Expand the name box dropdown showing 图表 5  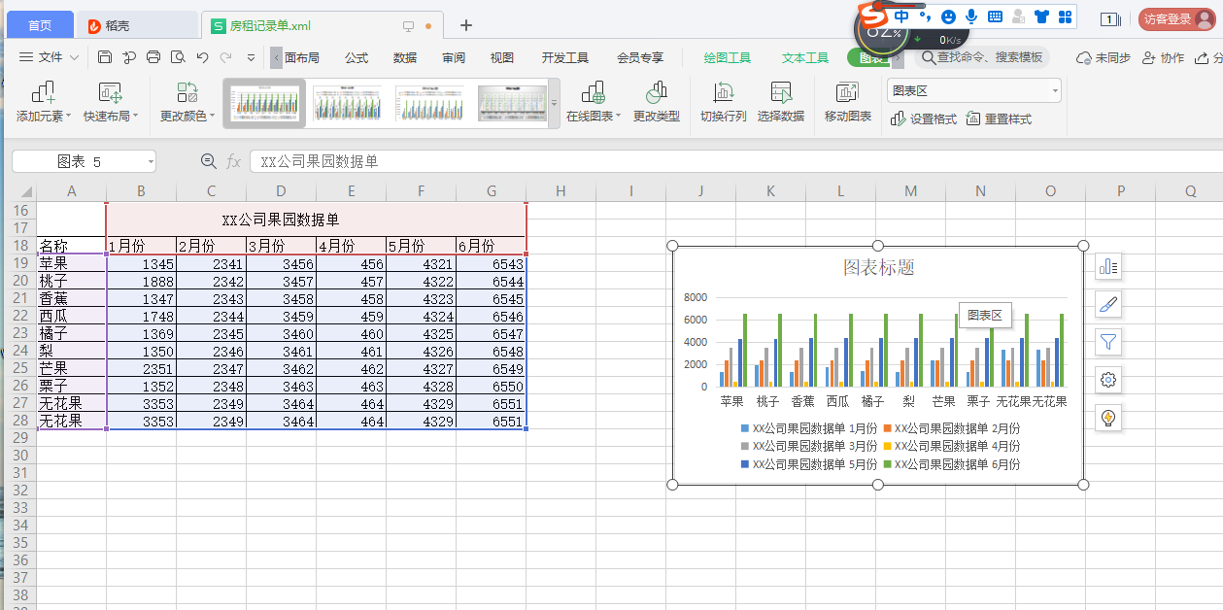(150, 162)
